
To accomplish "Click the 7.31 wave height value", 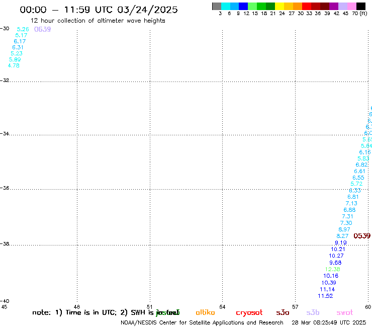I will (x=347, y=217).
